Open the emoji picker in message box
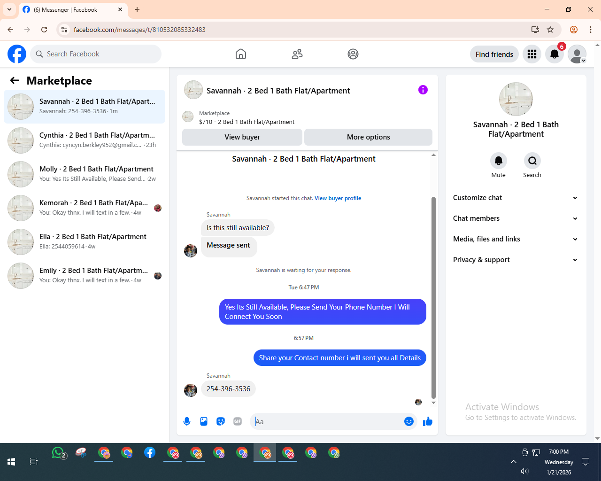601x481 pixels. [x=409, y=421]
